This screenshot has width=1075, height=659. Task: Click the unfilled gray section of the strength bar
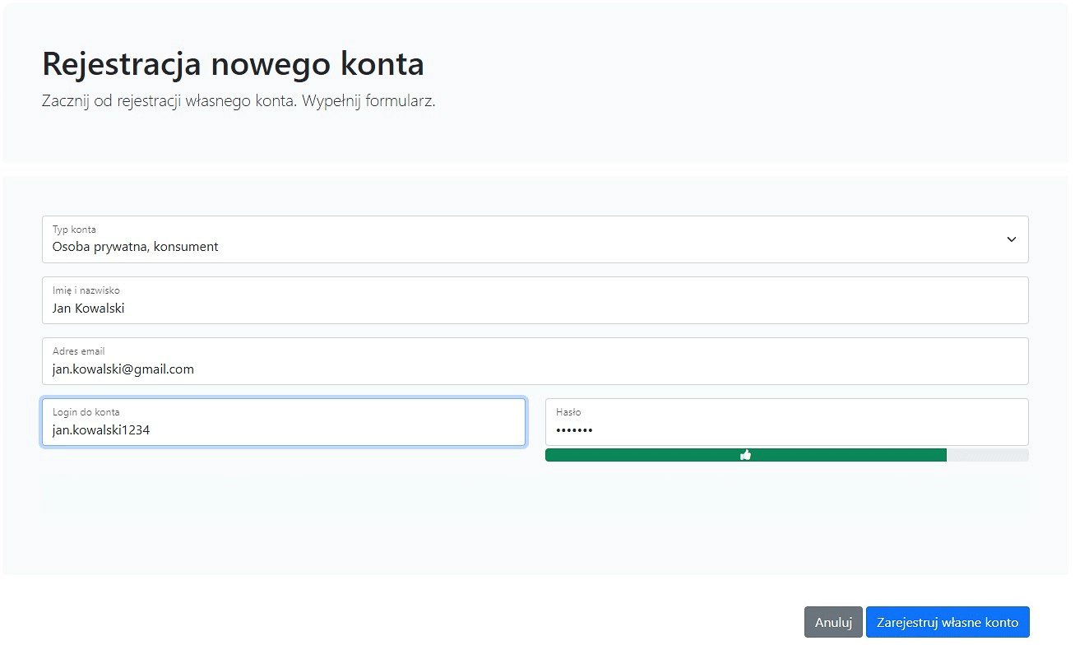[x=987, y=453]
